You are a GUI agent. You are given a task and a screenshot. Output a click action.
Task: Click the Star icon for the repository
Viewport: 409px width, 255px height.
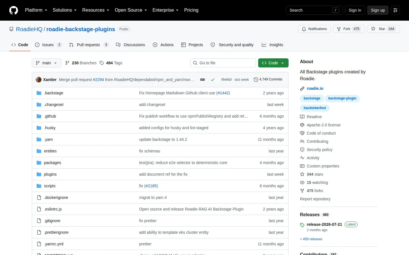click(x=373, y=29)
